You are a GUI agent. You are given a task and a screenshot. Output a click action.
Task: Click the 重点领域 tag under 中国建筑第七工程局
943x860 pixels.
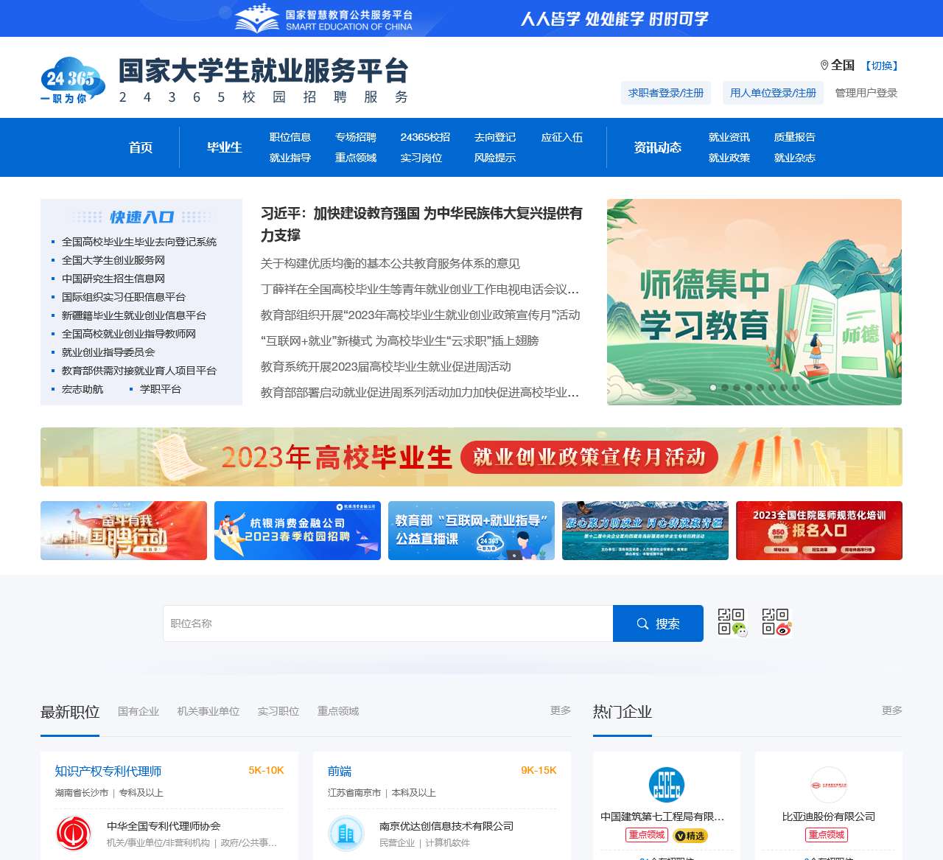[x=647, y=835]
